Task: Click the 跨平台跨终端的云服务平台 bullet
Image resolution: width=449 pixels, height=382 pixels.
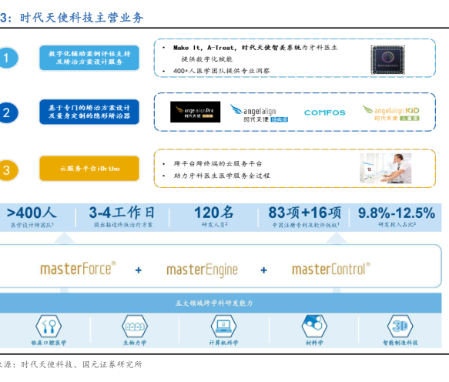Action: pos(218,164)
